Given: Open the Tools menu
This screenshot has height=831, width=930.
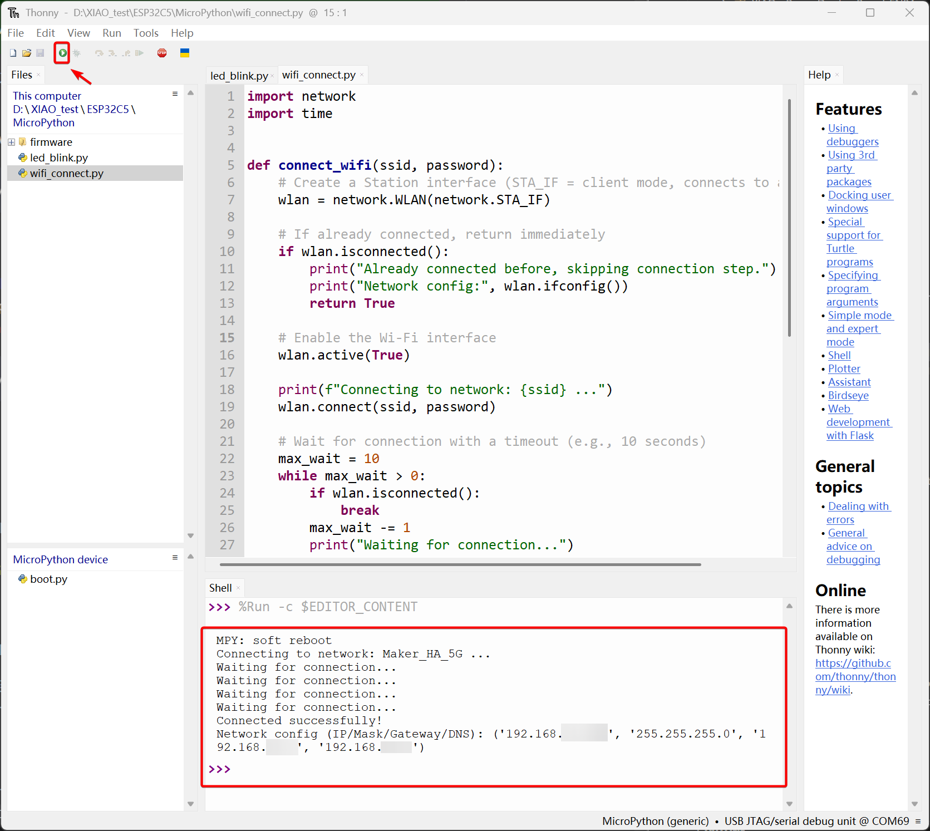Looking at the screenshot, I should [146, 33].
